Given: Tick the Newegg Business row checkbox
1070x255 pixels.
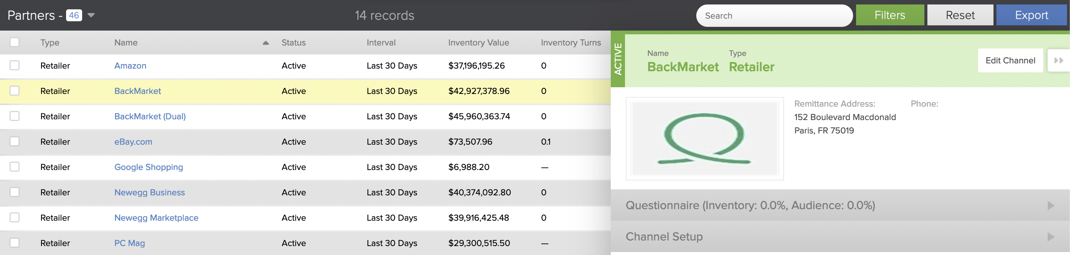Looking at the screenshot, I should (15, 192).
